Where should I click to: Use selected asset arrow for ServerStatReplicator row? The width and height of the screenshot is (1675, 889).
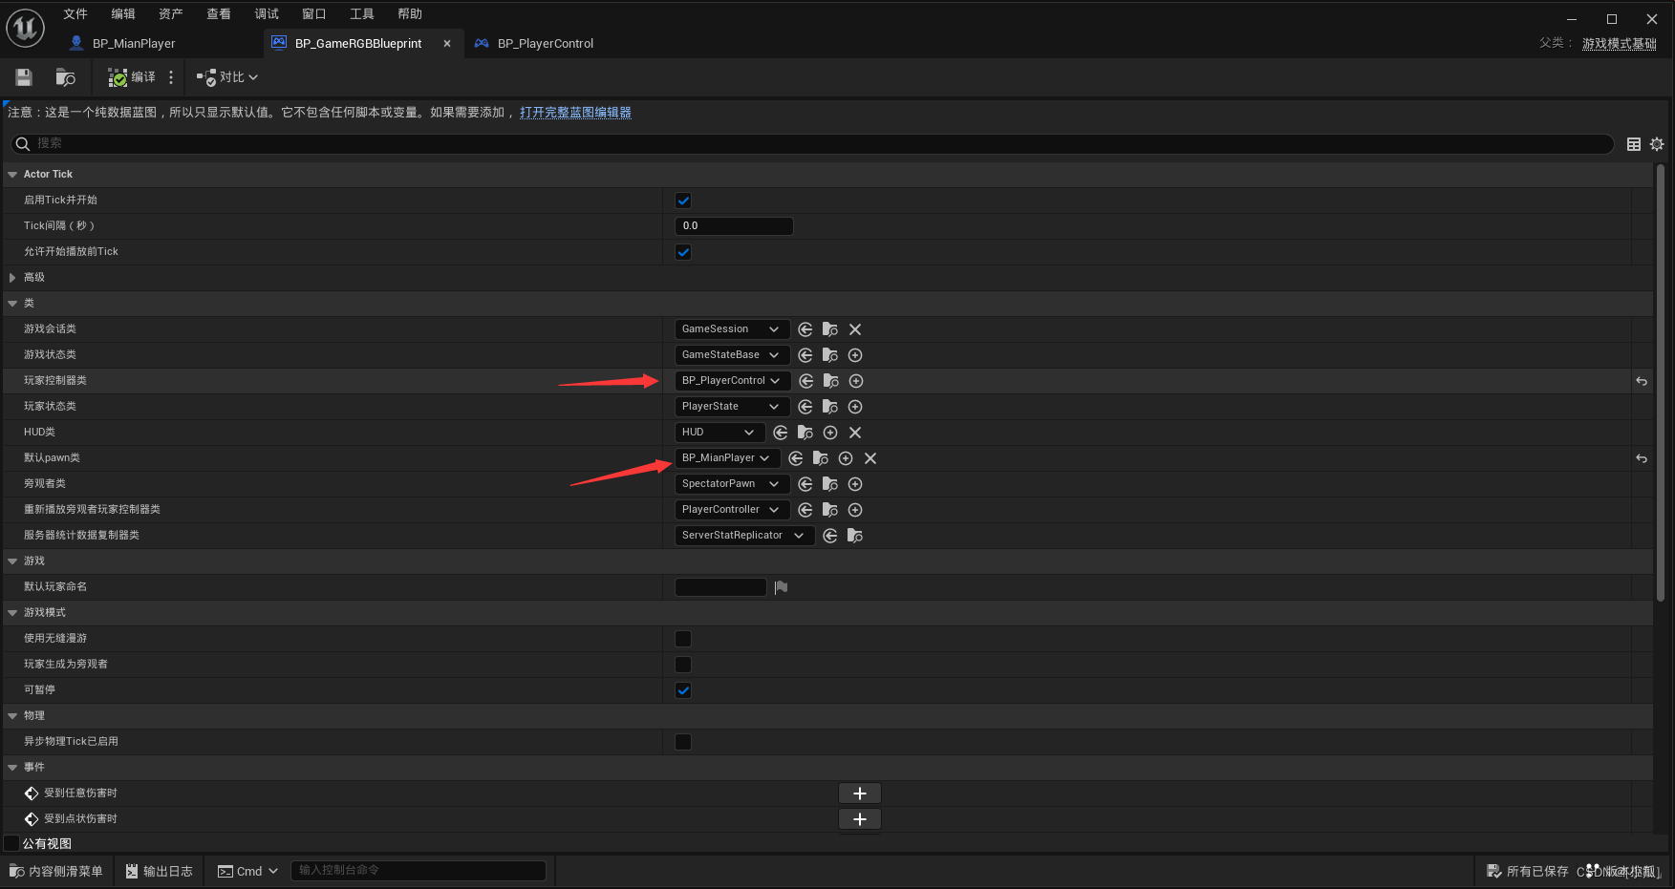[830, 536]
